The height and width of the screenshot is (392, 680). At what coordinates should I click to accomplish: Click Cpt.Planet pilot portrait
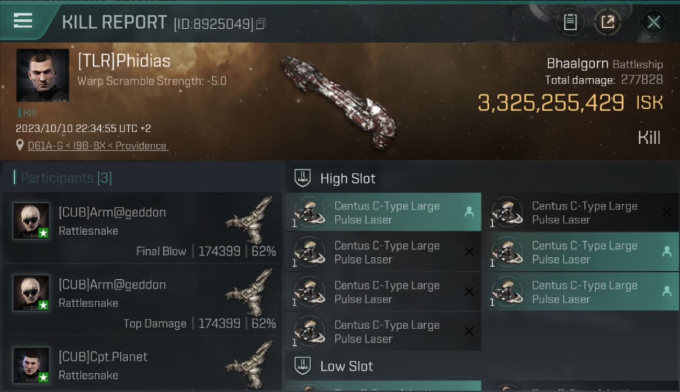pos(31,365)
